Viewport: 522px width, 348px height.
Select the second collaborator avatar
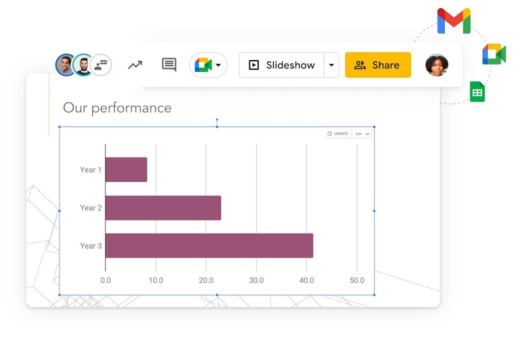pyautogui.click(x=82, y=65)
